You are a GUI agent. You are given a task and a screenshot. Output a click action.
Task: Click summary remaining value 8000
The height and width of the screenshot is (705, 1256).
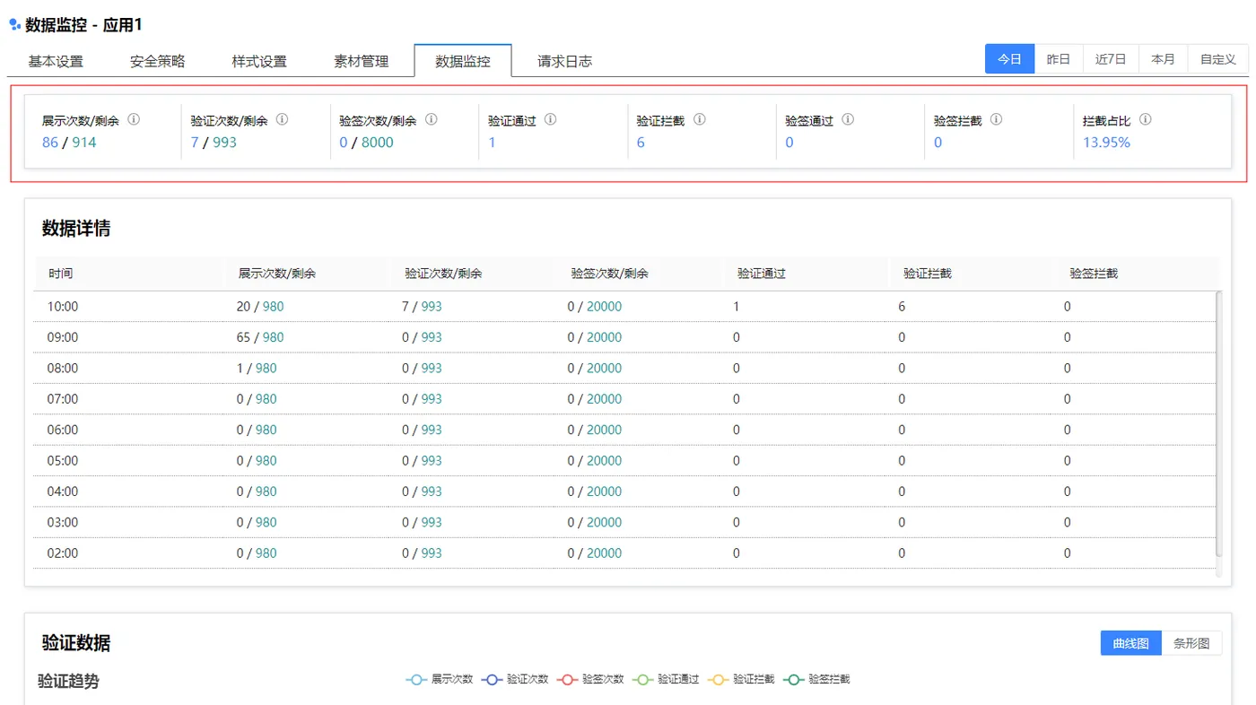coord(378,143)
